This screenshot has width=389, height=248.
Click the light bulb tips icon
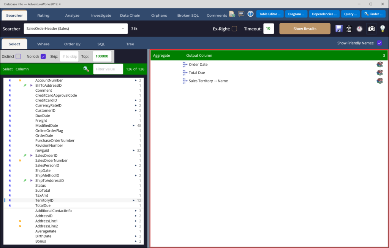click(382, 29)
